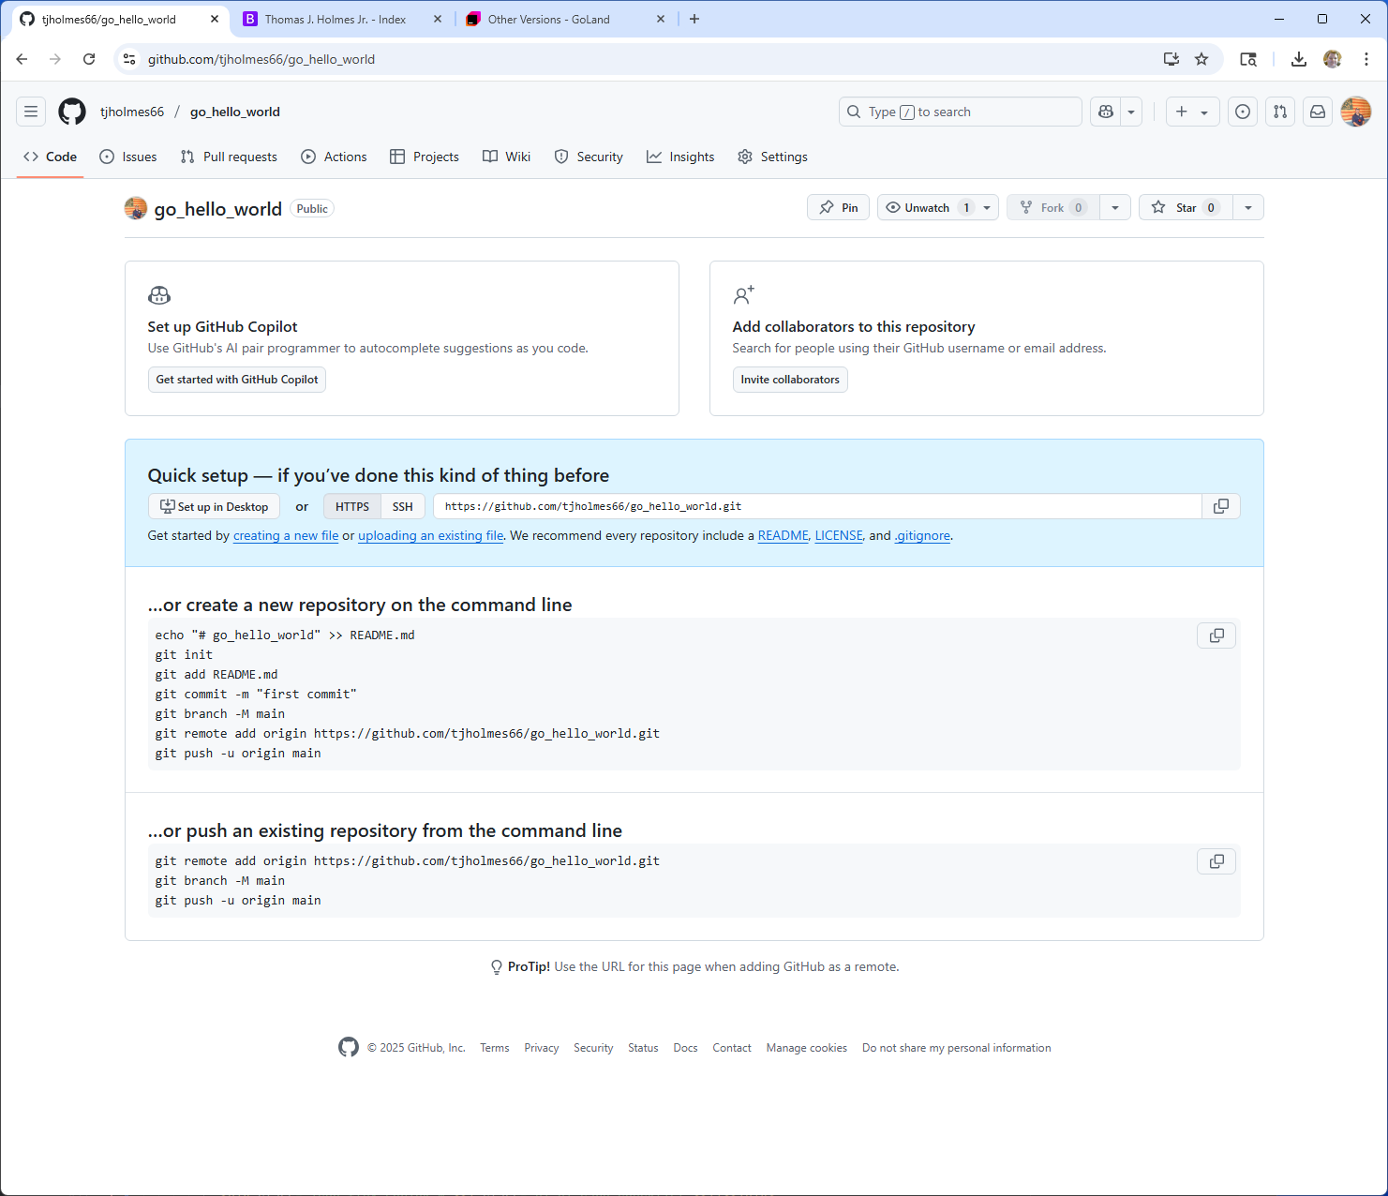Image resolution: width=1388 pixels, height=1196 pixels.
Task: Open the Security tab
Action: 589,157
